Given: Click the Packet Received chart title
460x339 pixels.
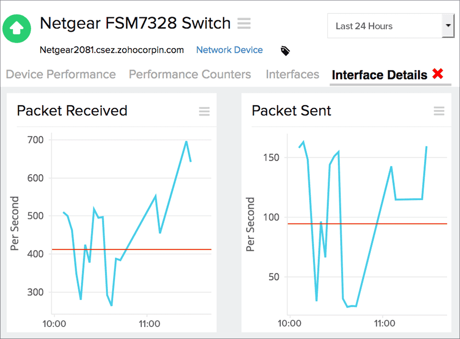Looking at the screenshot, I should coord(72,111).
